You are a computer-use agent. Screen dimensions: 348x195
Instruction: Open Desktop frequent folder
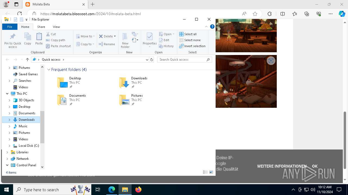pos(69,83)
